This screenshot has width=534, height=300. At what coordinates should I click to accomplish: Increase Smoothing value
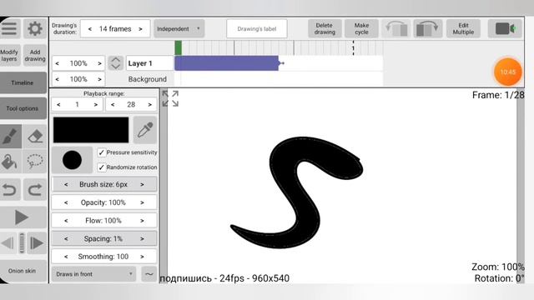coord(142,257)
